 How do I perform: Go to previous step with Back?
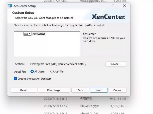[x=80, y=90]
